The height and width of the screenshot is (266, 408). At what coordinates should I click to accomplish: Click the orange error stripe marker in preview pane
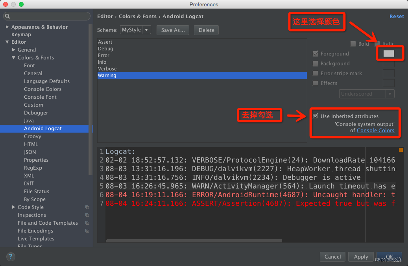(401, 150)
